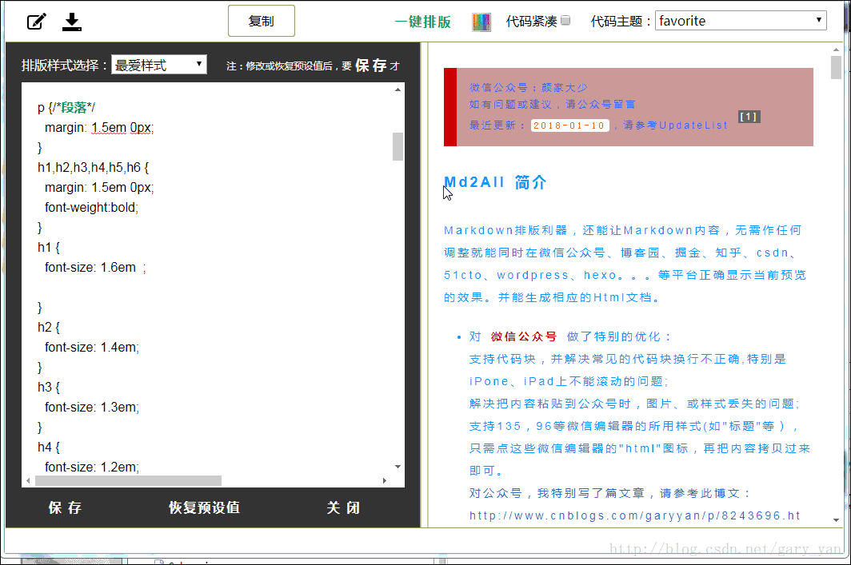Click the preview pane scroll-down arrow
The width and height of the screenshot is (851, 565).
pyautogui.click(x=836, y=520)
